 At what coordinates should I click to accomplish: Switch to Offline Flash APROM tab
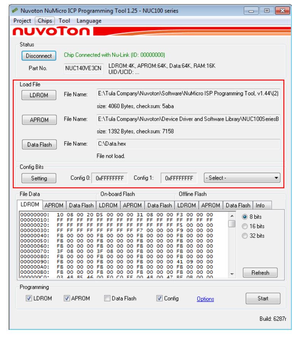211,205
